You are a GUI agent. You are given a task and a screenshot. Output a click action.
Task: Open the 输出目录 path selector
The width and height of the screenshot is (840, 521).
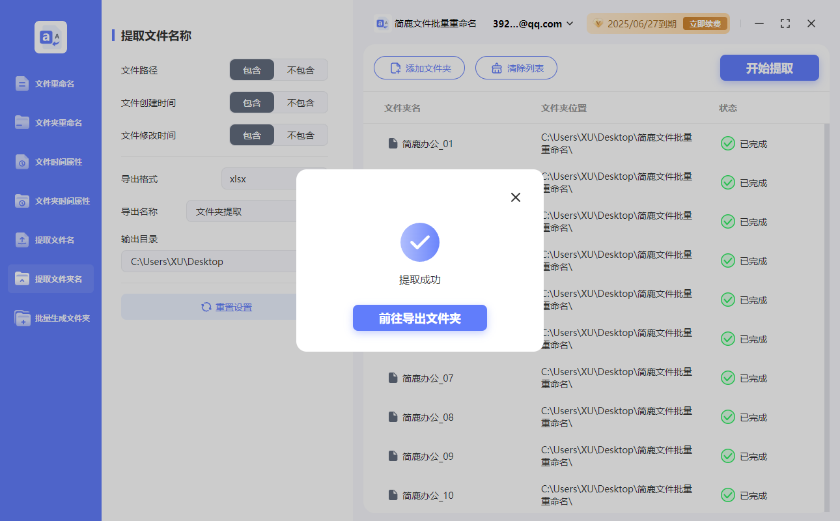(x=208, y=261)
